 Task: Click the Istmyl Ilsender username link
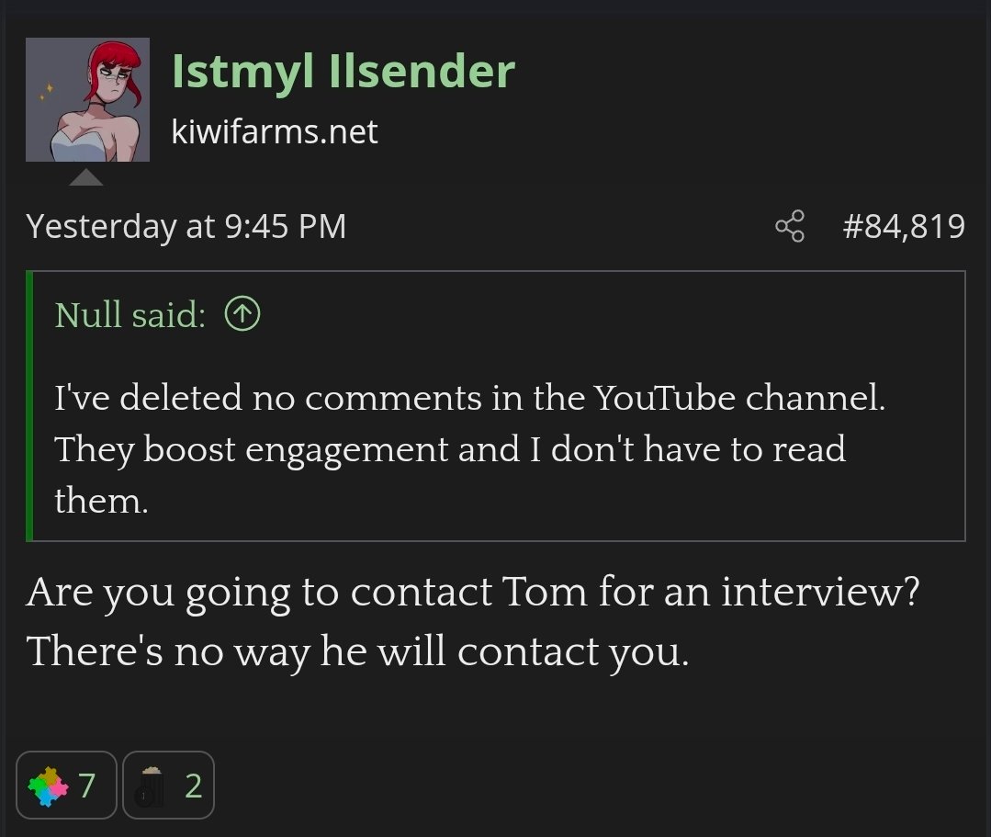coord(343,72)
